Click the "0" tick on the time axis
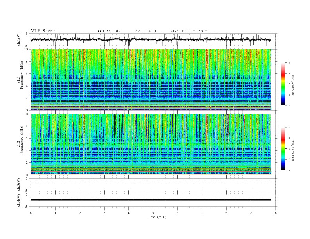Image resolution: width=310 pixels, height=239 pixels. [31, 213]
